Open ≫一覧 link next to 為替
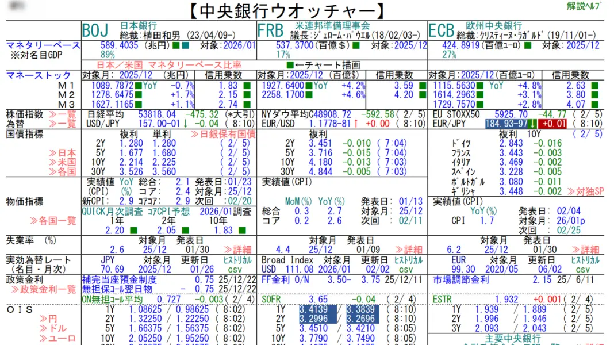 click(62, 124)
